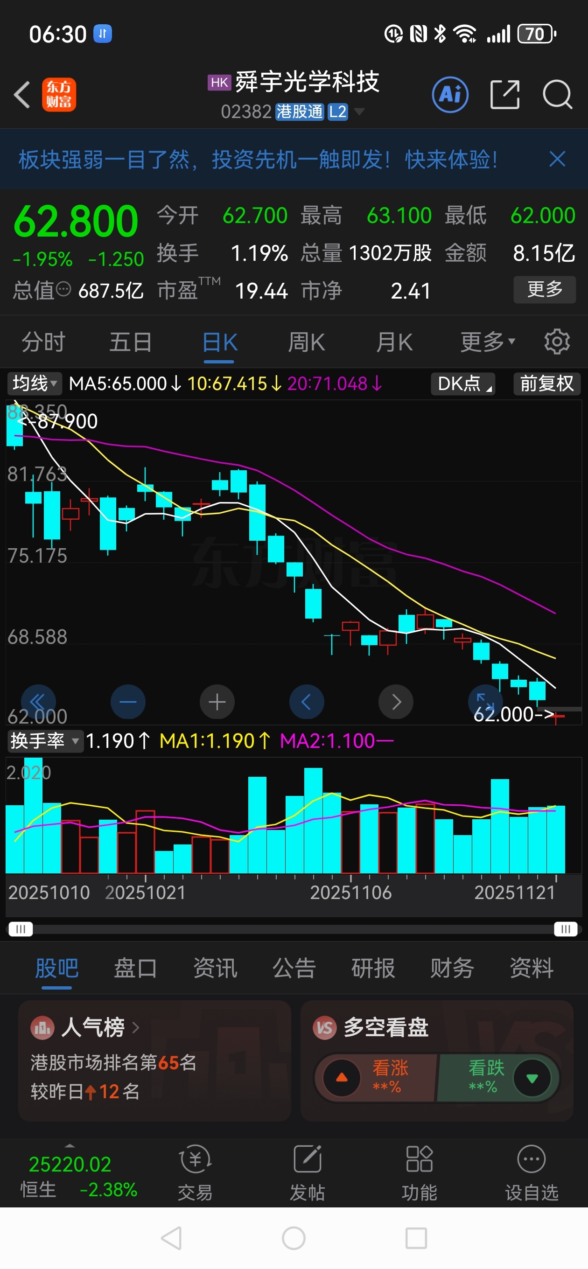Tap the MA5:65.000 moving average label
This screenshot has width=588, height=1269.
pyautogui.click(x=125, y=383)
